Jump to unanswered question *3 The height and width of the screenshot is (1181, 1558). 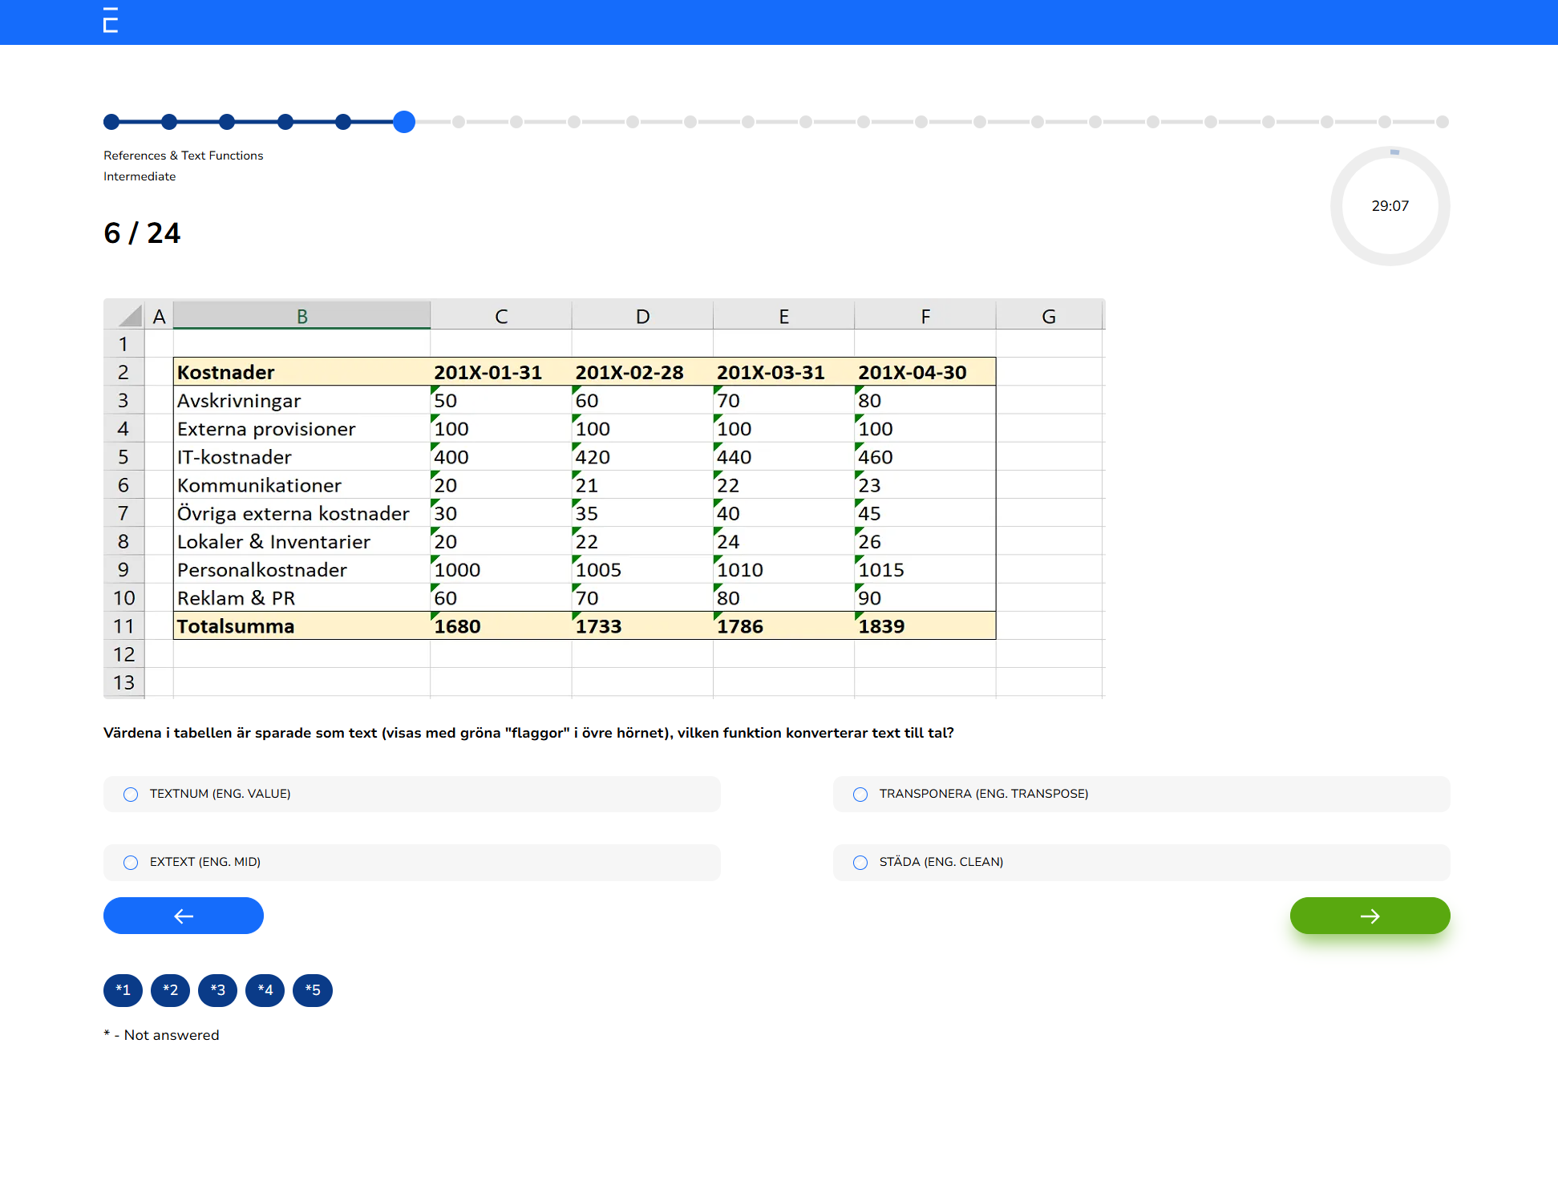pyautogui.click(x=217, y=990)
